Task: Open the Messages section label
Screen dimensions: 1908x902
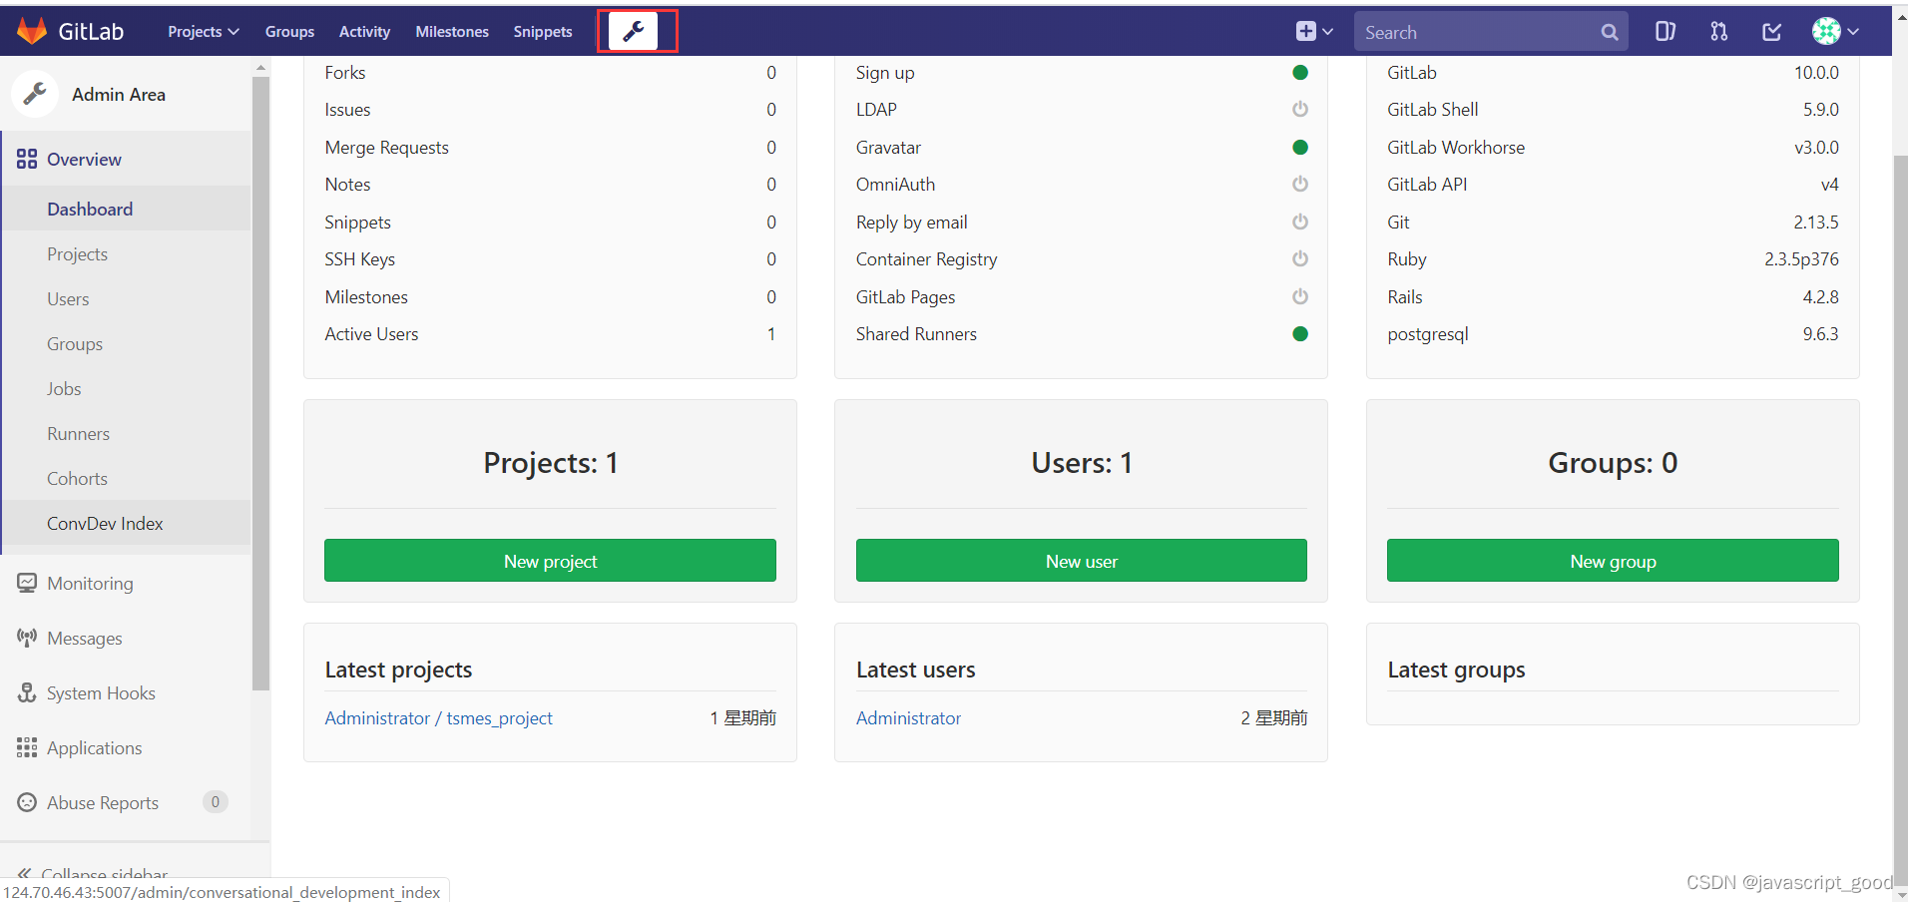Action: pos(85,638)
